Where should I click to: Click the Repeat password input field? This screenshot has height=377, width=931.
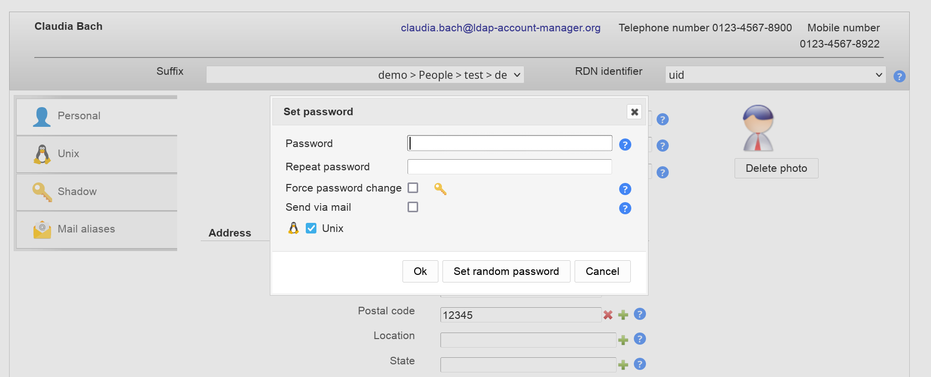tap(509, 167)
